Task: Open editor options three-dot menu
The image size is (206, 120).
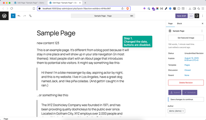Action: (202, 16)
